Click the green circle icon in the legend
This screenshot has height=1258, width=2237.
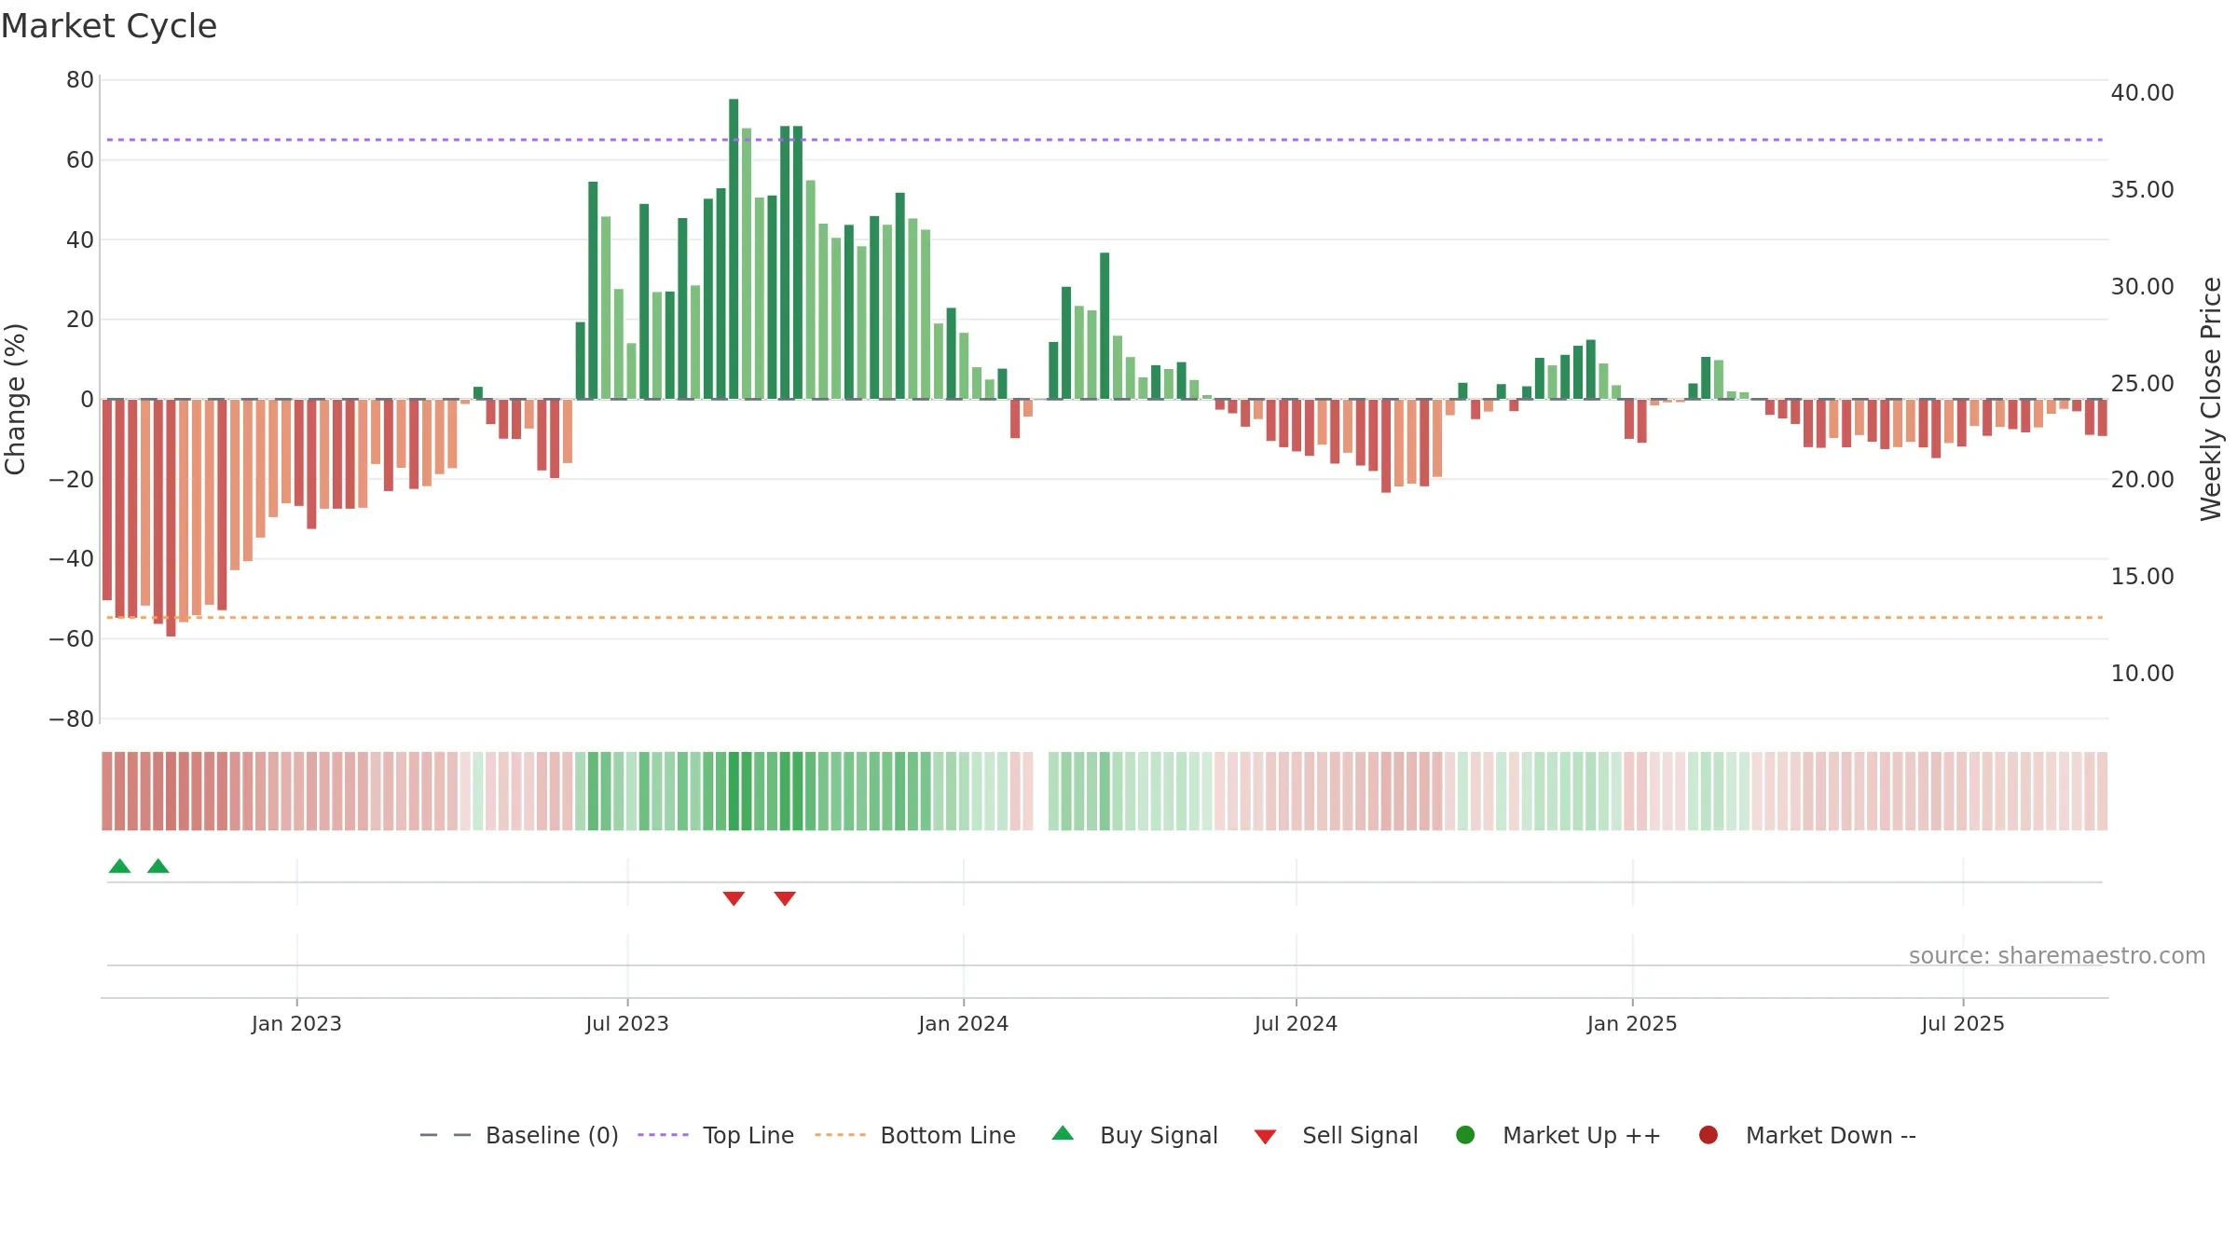(1465, 1135)
